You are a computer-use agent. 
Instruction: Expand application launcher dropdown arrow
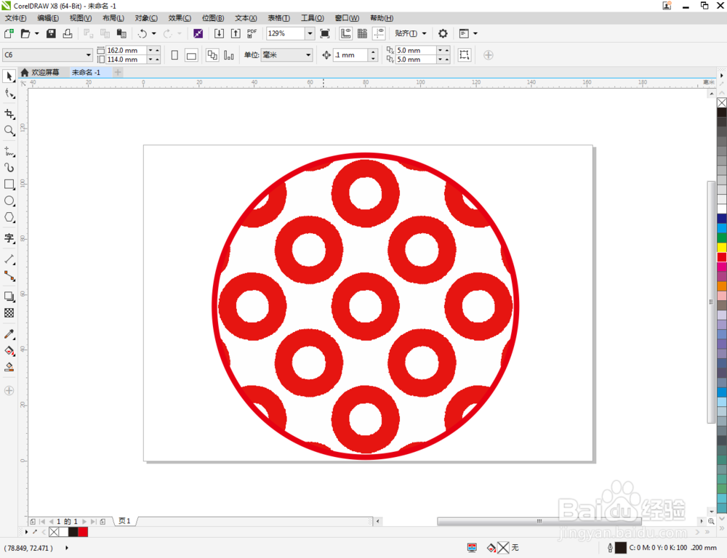[475, 33]
